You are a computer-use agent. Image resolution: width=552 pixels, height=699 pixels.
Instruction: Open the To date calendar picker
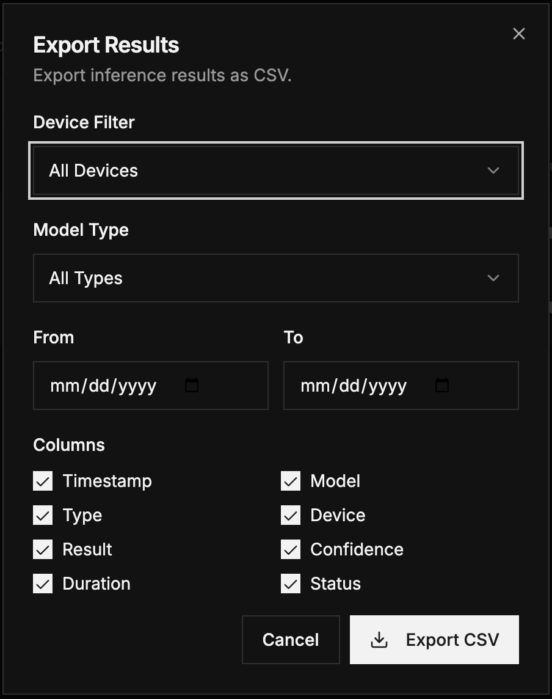(x=442, y=386)
